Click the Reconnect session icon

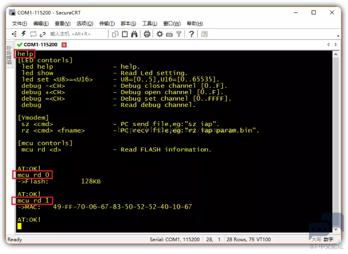pos(33,34)
